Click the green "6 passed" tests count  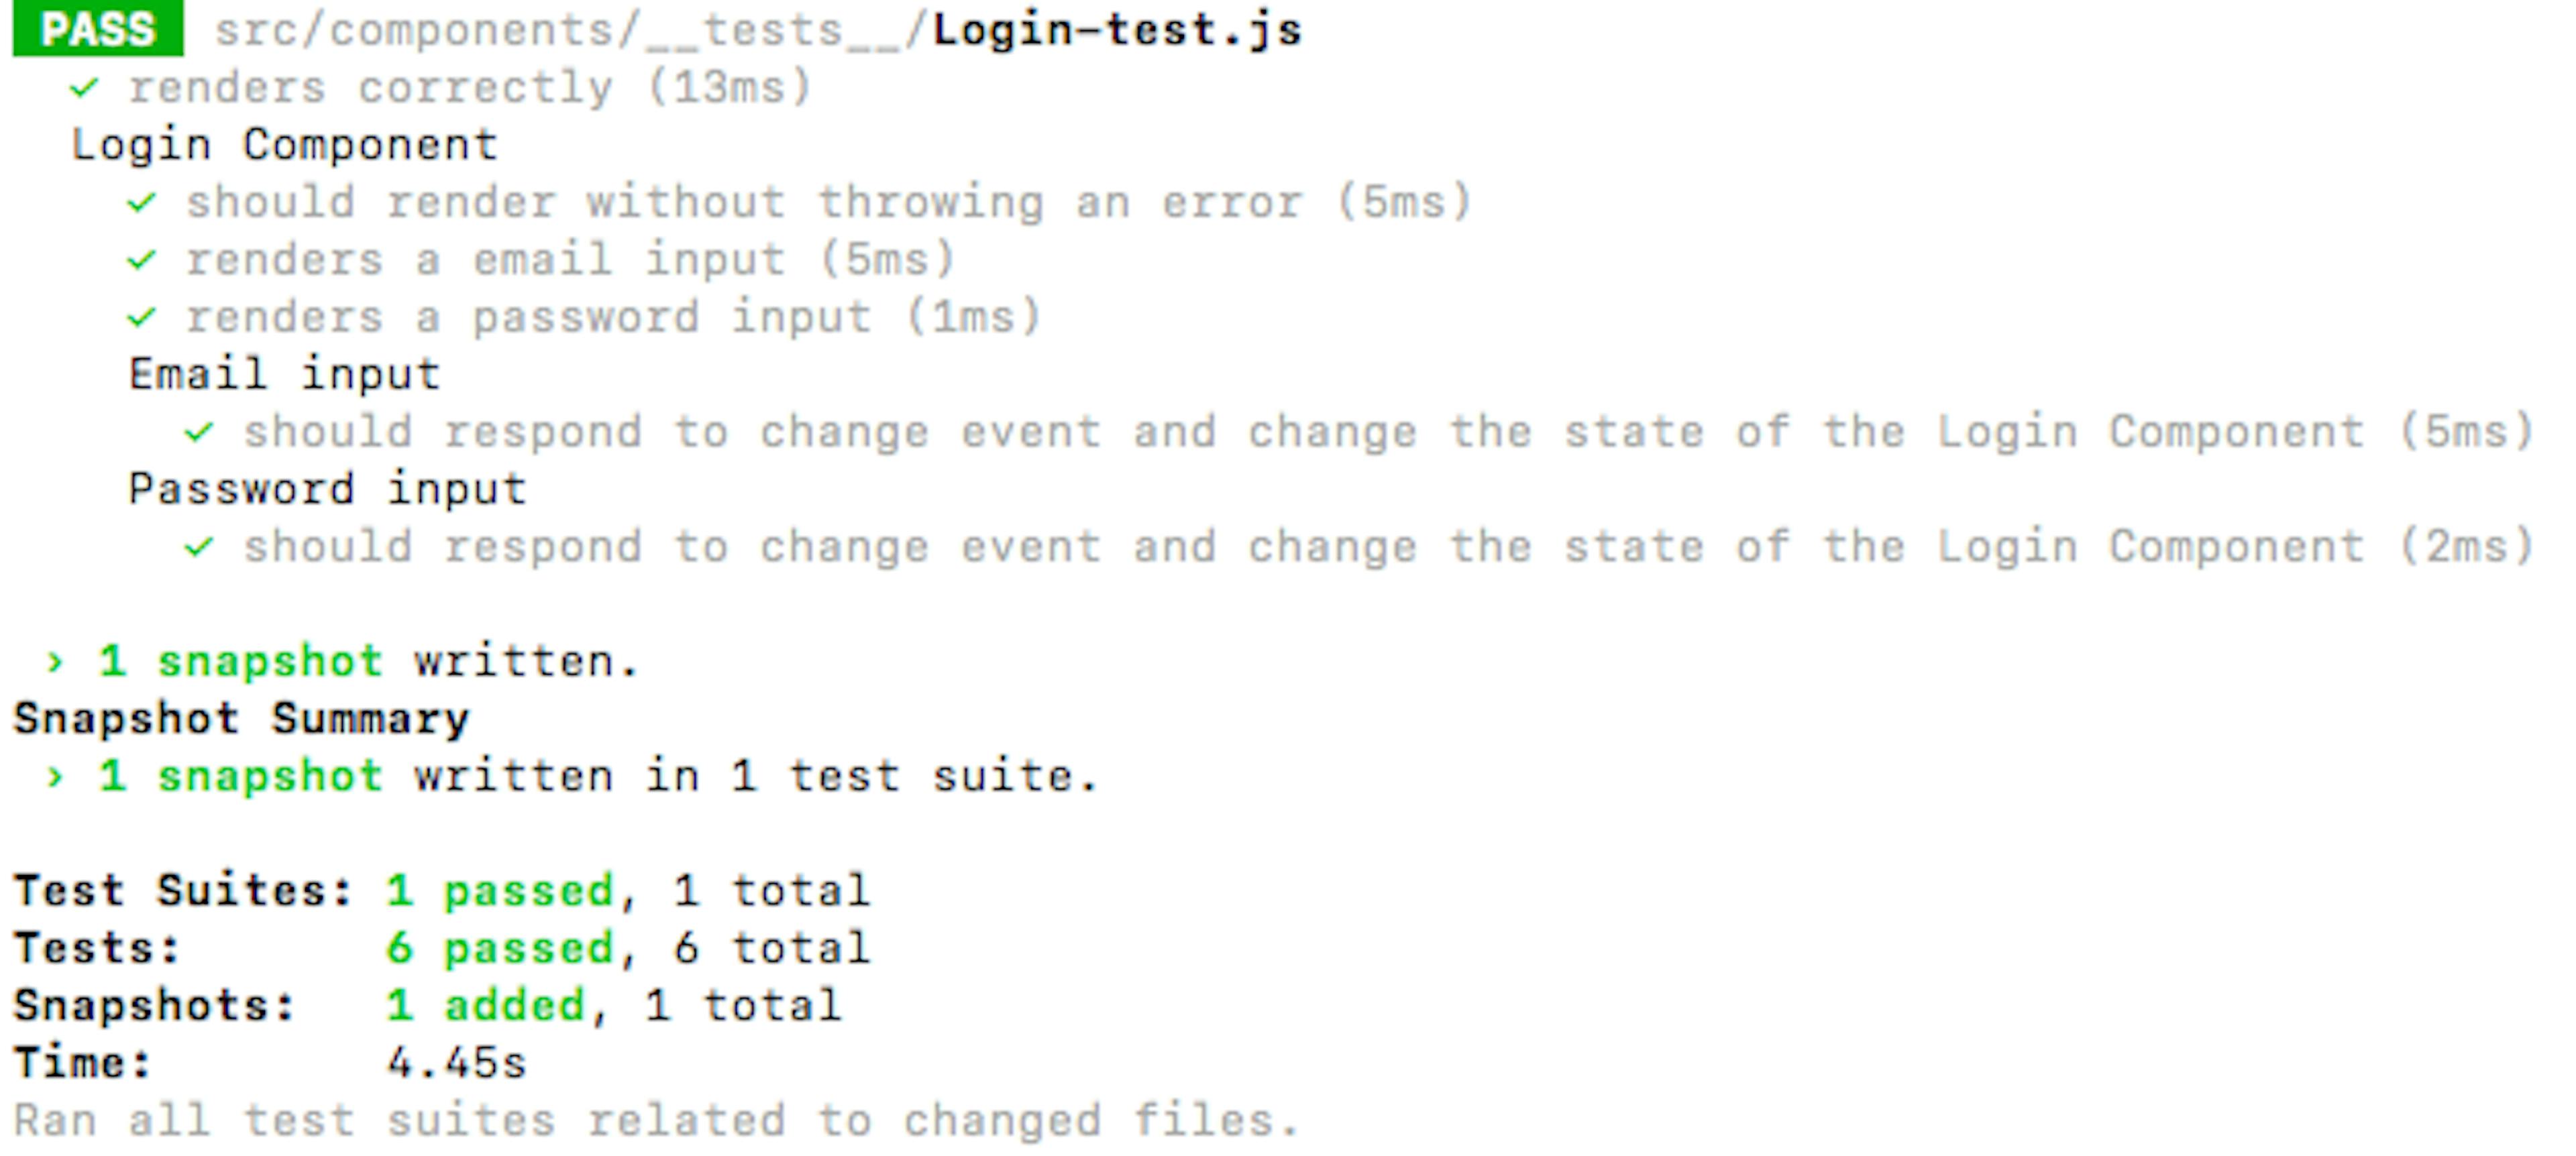pyautogui.click(x=500, y=948)
